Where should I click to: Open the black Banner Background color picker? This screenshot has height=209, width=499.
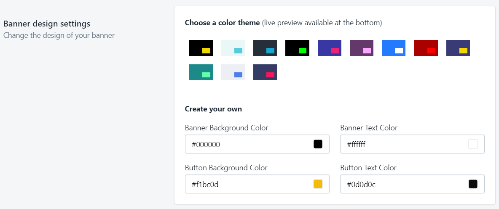tap(318, 144)
